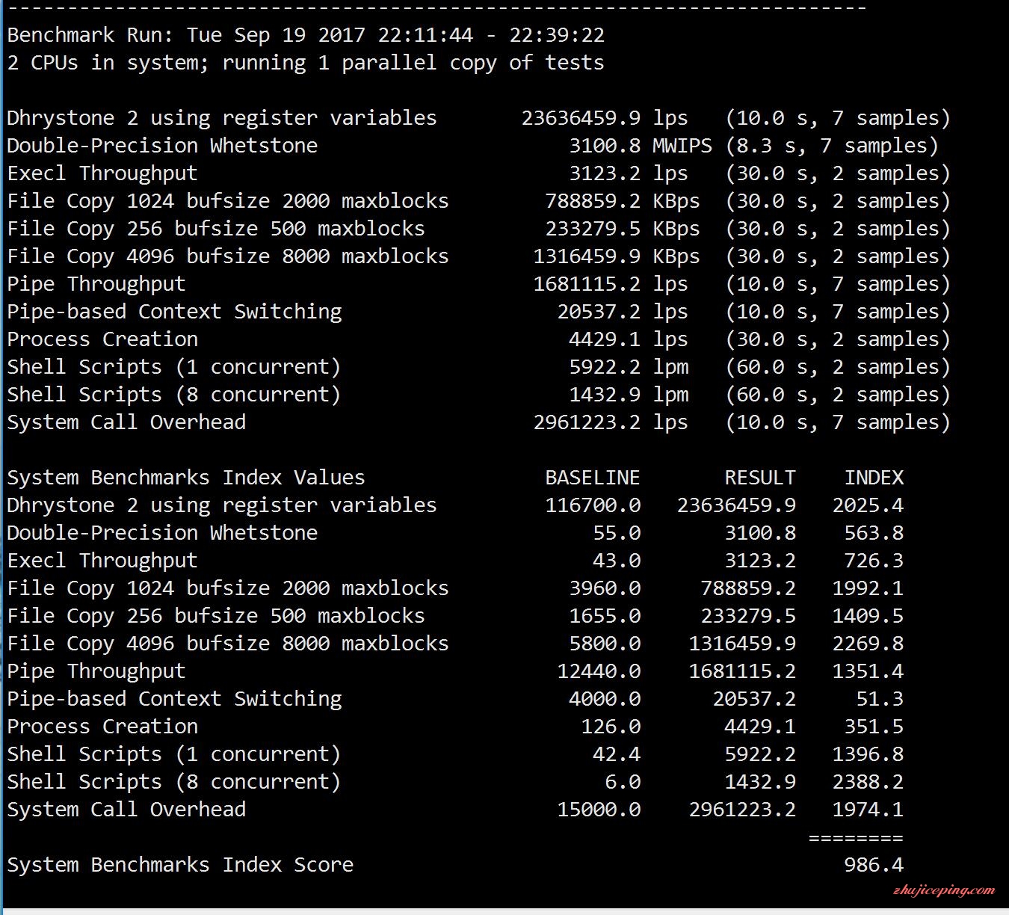The image size is (1009, 915).
Task: Click the BASELINE column header
Action: pyautogui.click(x=593, y=478)
